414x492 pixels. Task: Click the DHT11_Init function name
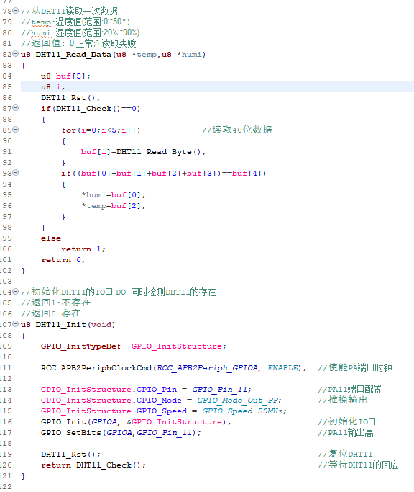[x=61, y=324]
